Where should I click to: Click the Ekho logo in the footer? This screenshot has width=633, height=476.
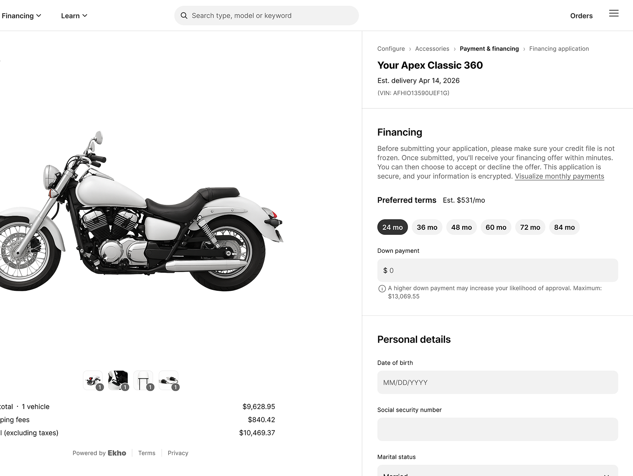pyautogui.click(x=116, y=453)
